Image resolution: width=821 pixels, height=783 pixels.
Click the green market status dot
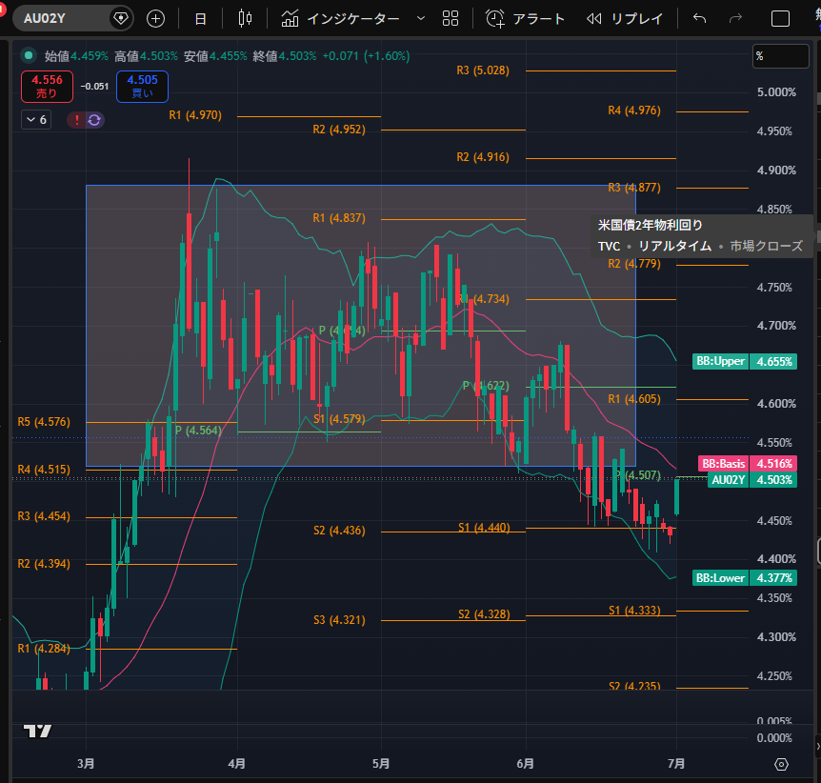pos(29,55)
